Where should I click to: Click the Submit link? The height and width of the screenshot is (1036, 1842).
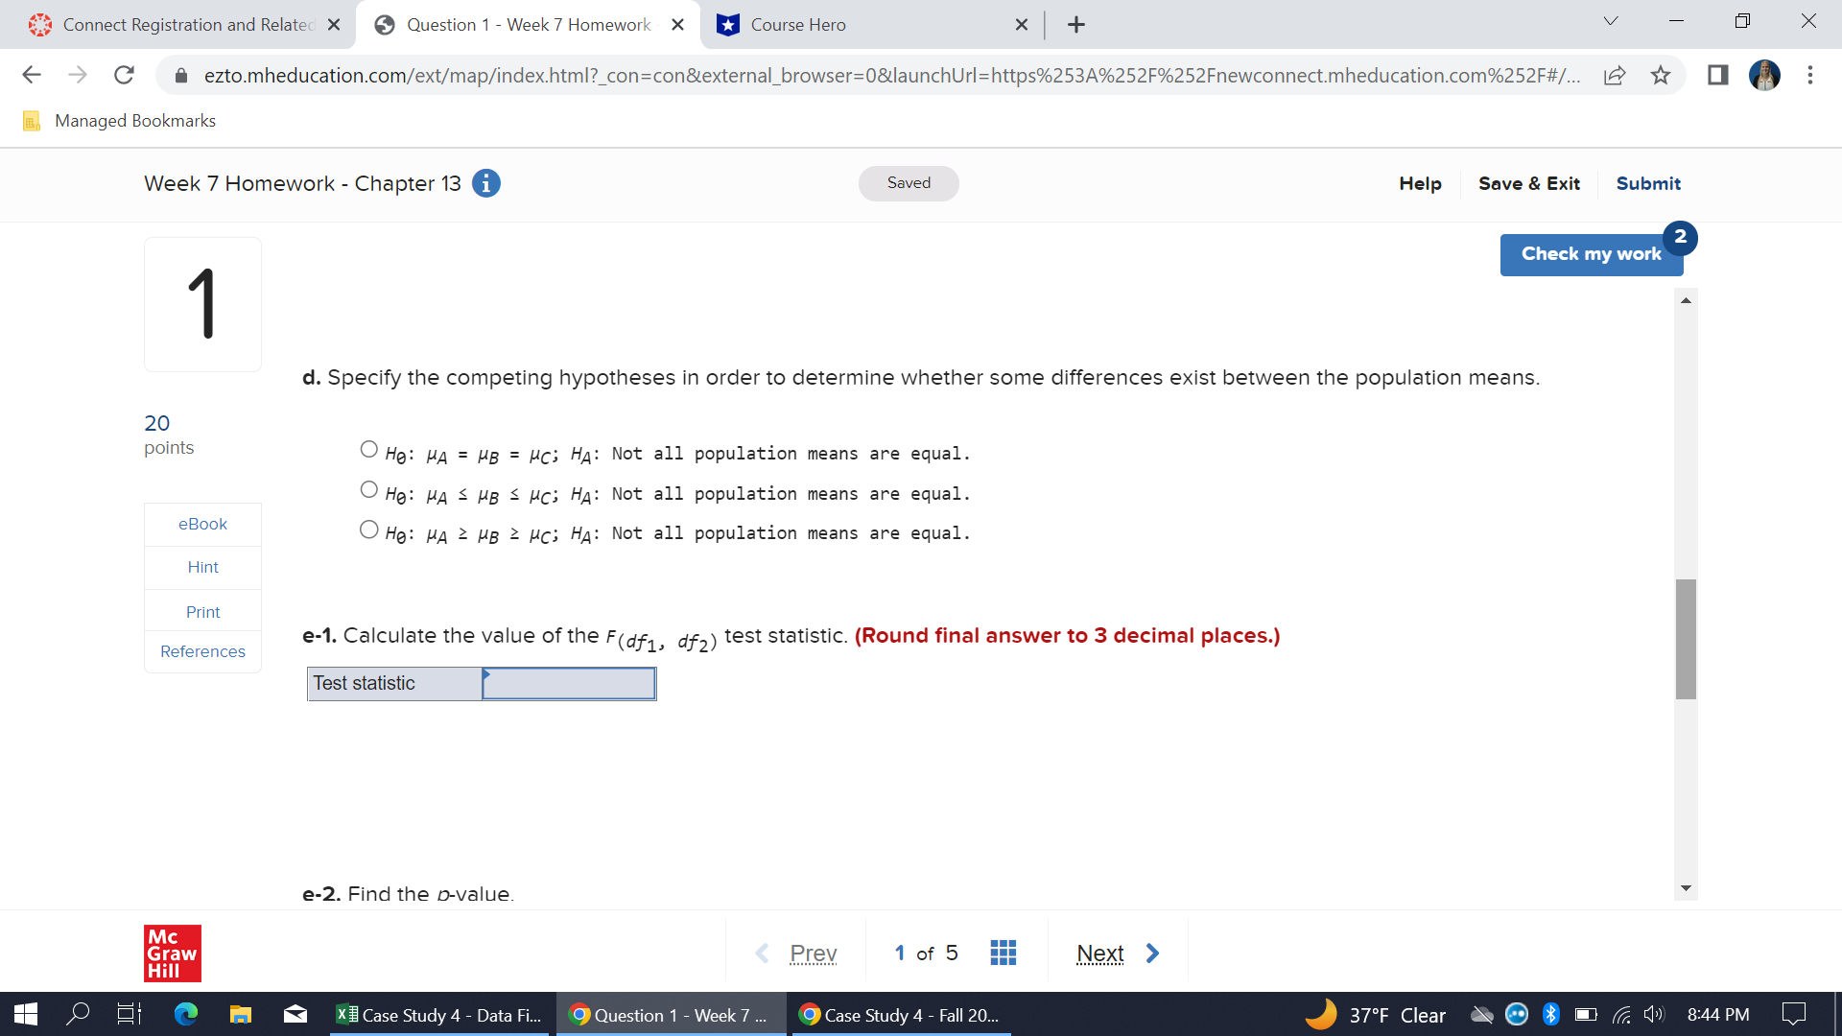pyautogui.click(x=1648, y=183)
